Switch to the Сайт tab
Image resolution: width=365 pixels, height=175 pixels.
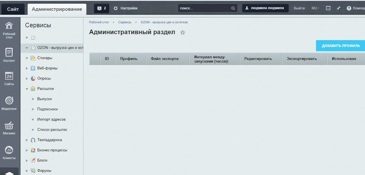pyautogui.click(x=13, y=9)
